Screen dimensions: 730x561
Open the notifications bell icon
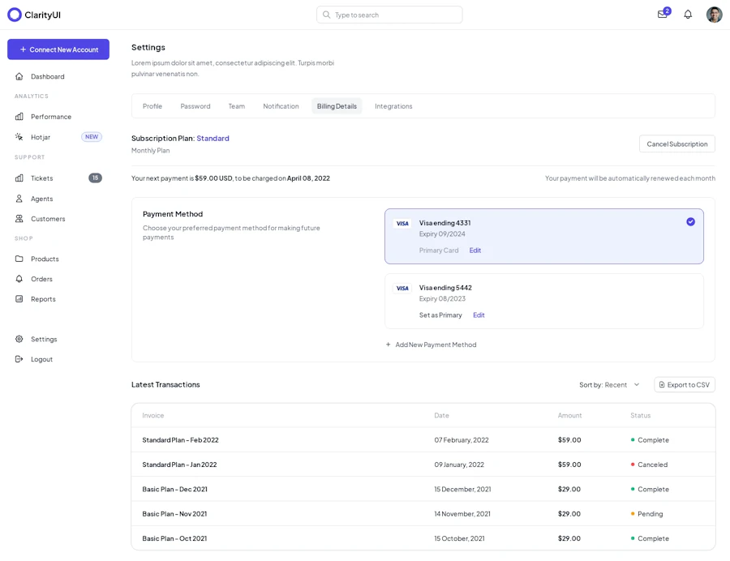(x=688, y=15)
